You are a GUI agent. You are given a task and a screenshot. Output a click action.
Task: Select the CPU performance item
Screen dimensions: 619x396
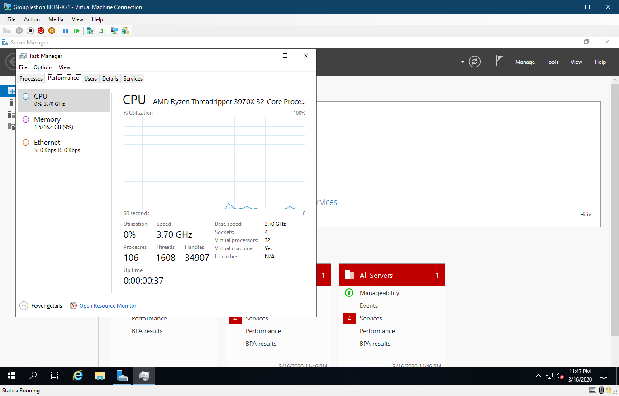coord(64,100)
